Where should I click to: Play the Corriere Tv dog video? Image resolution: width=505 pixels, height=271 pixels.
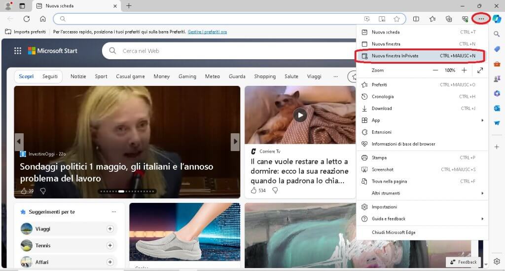(300, 115)
